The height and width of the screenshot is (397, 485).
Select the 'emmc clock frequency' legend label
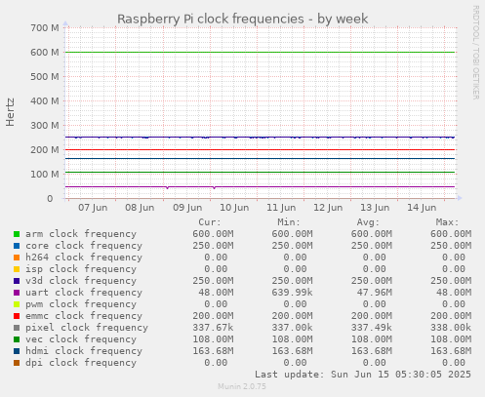point(84,316)
